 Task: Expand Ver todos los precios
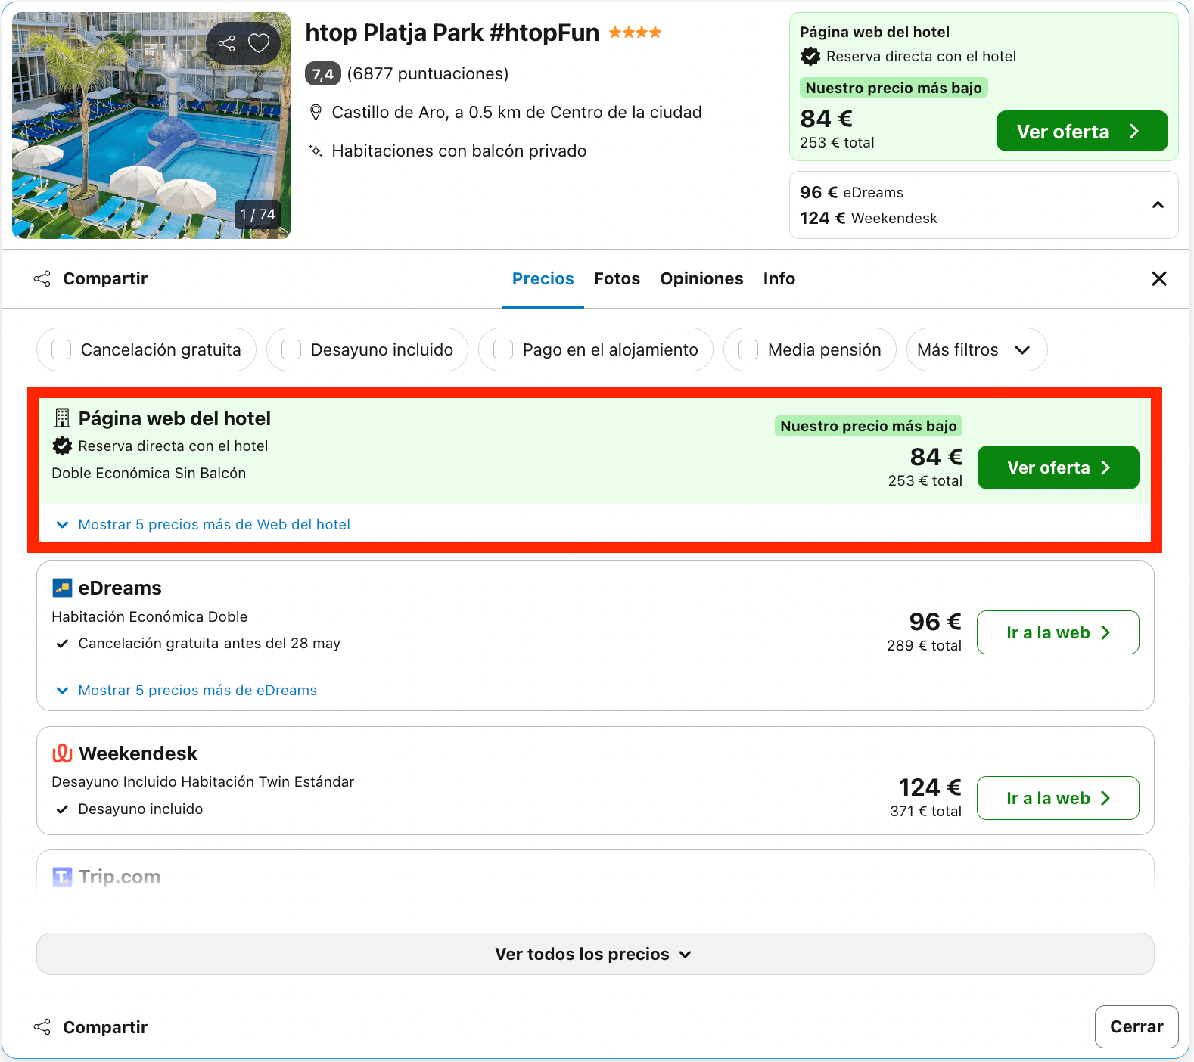[595, 954]
